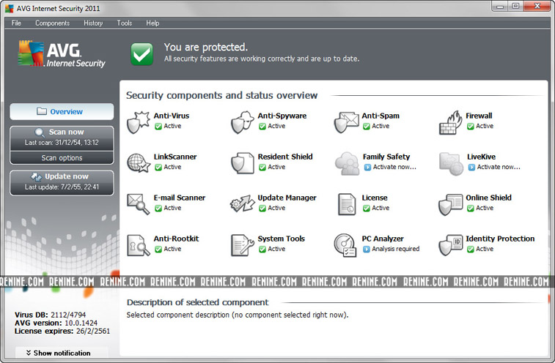The image size is (555, 363).
Task: Click Family Safety blue arrow icon
Action: pyautogui.click(x=367, y=167)
